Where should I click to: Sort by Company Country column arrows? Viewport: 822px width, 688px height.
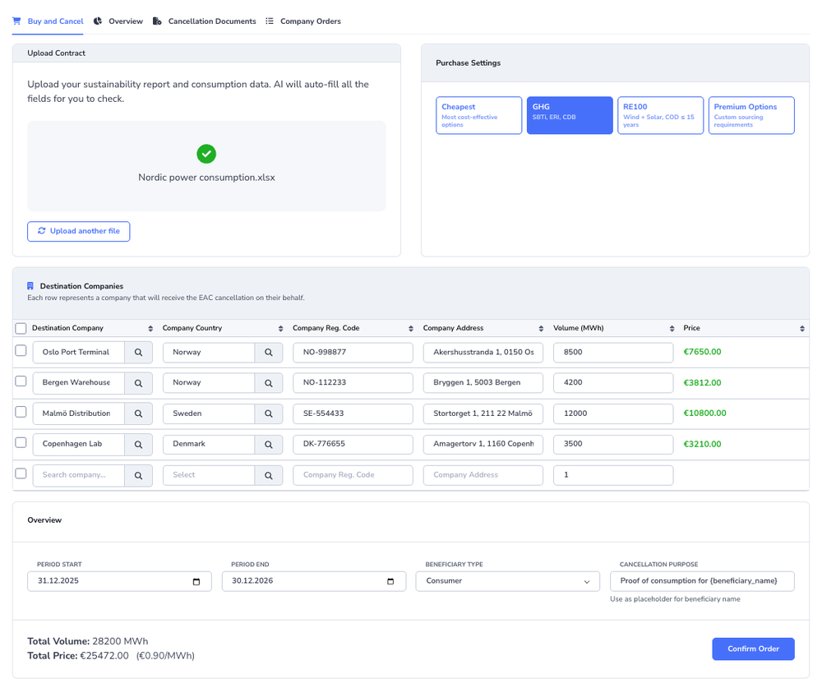click(x=280, y=329)
